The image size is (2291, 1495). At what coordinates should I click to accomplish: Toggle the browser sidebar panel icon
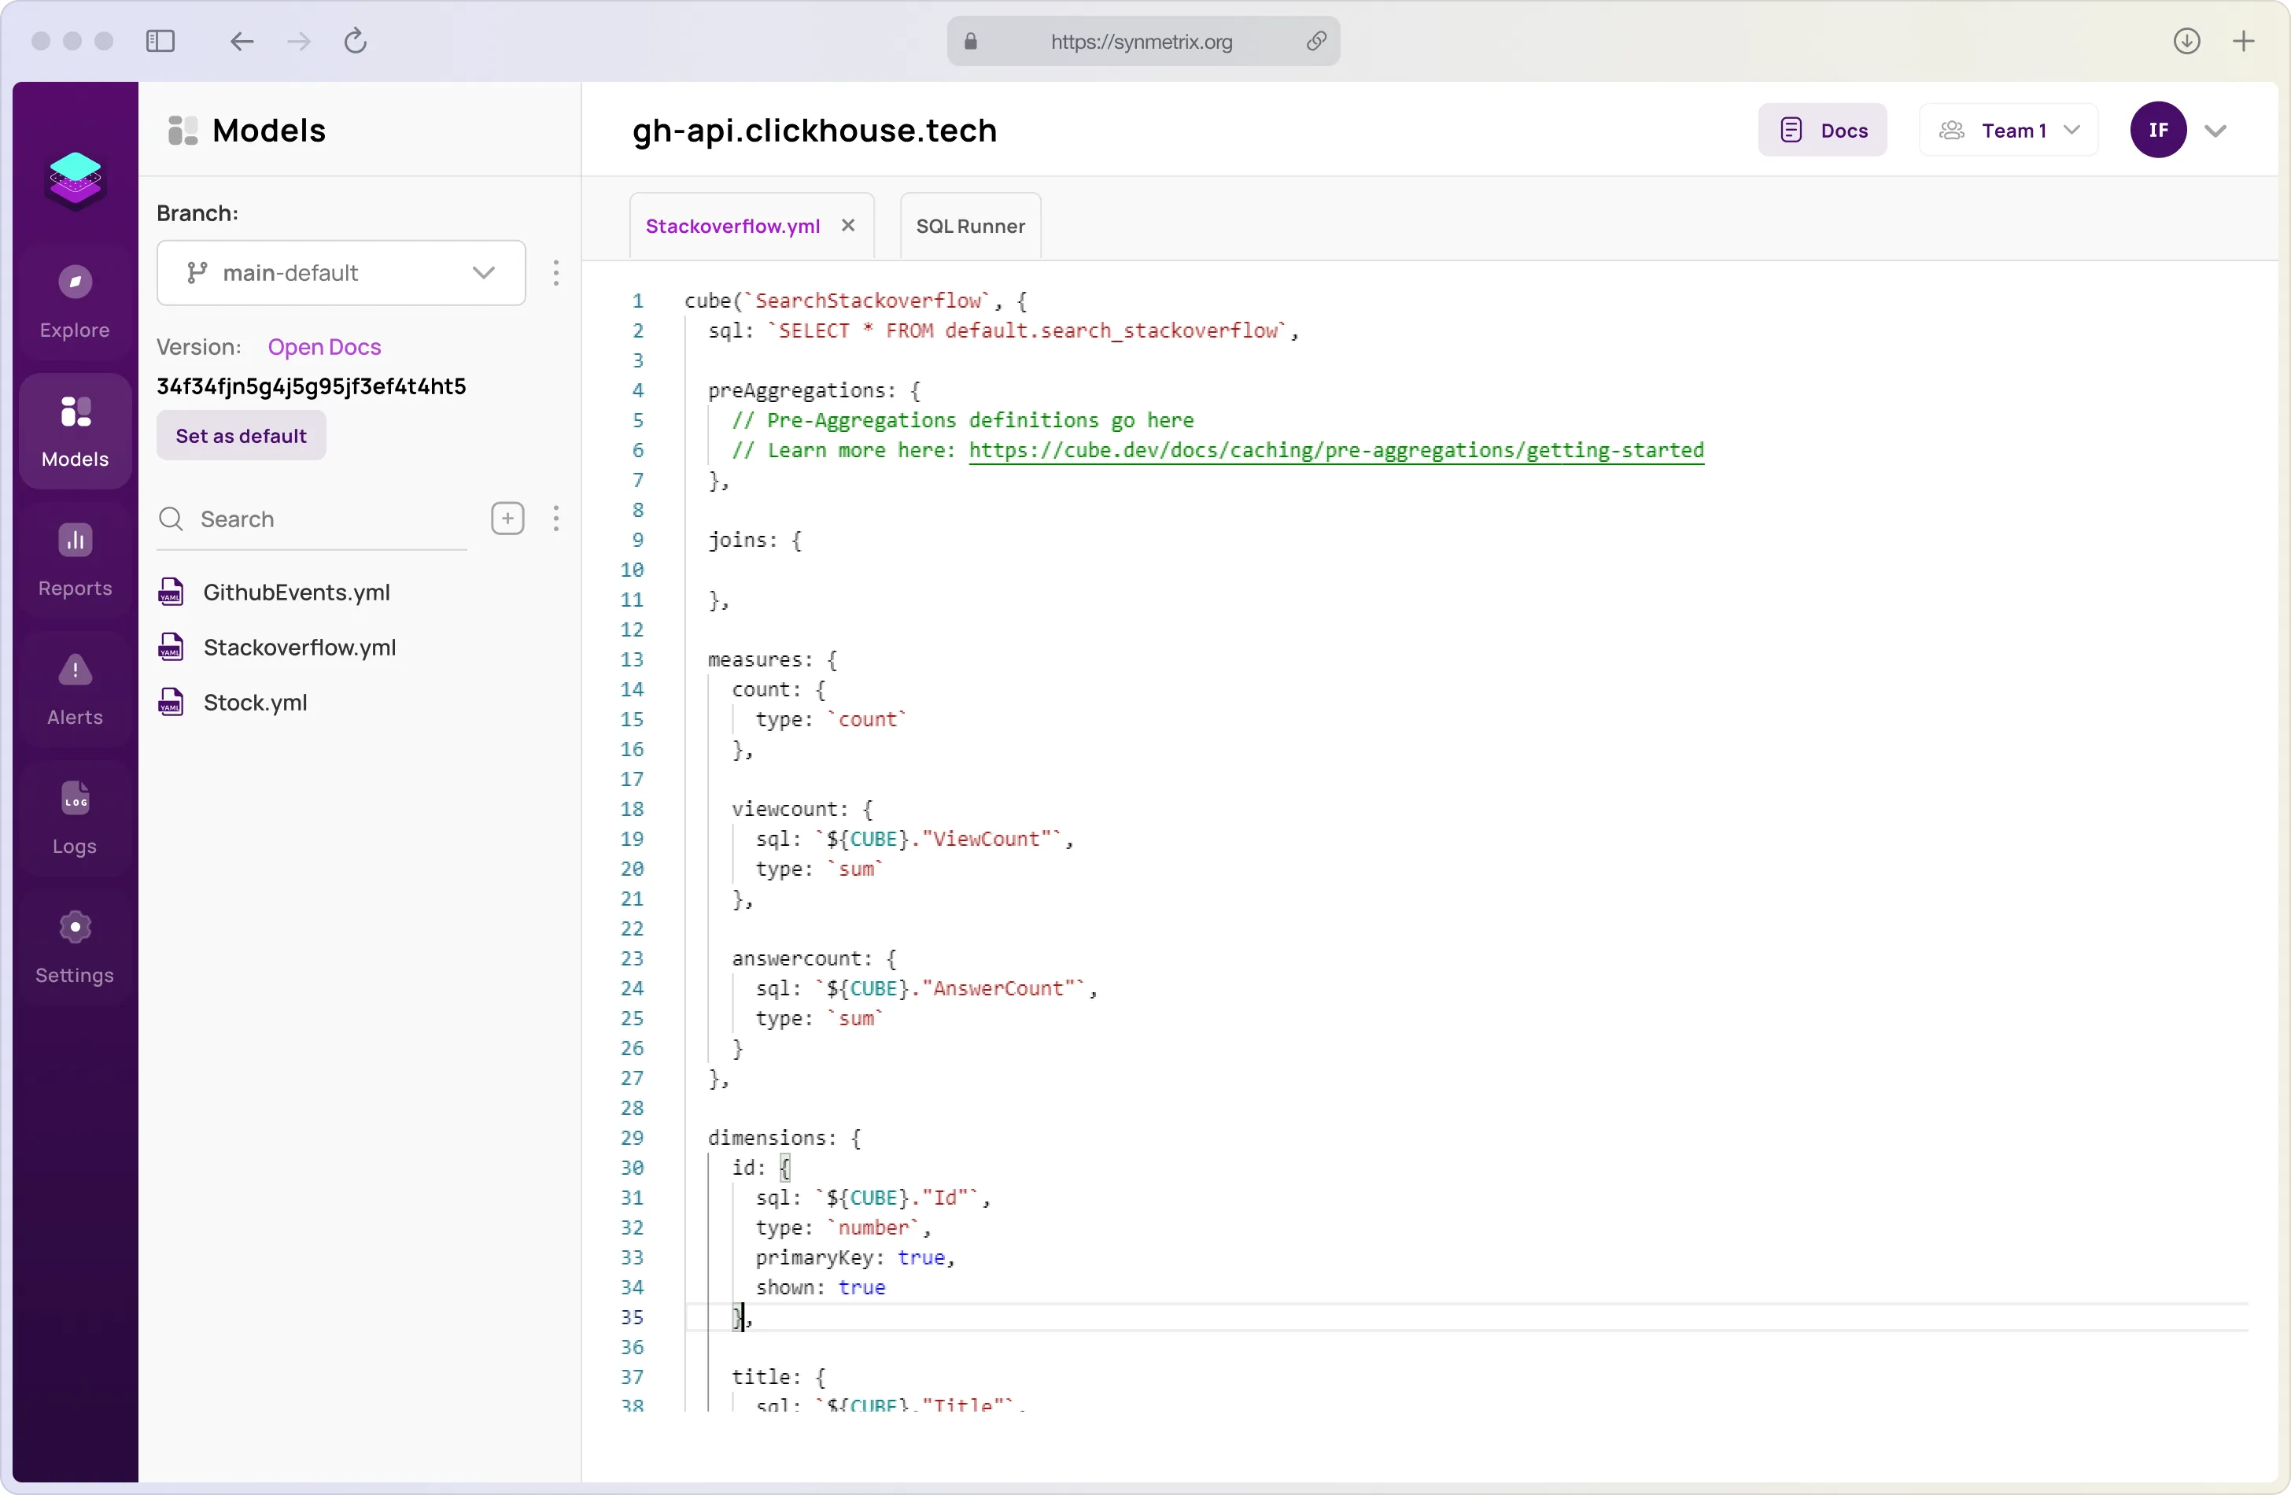pyautogui.click(x=160, y=42)
